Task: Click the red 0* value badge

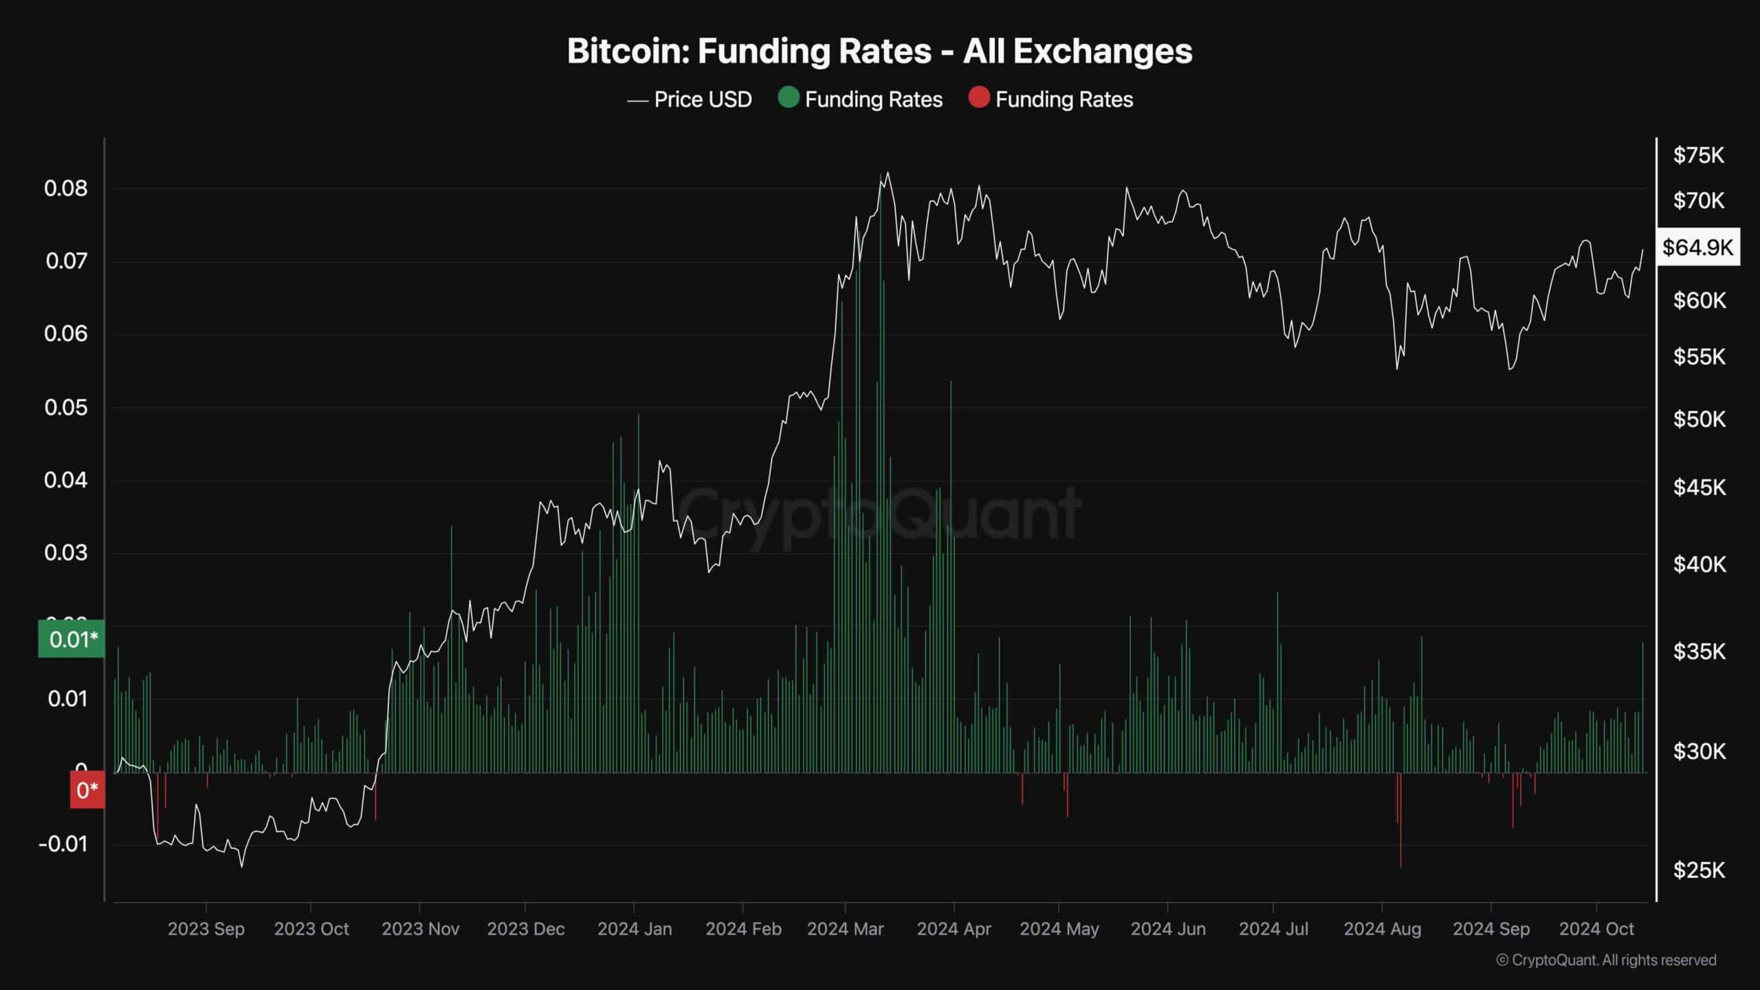Action: click(x=87, y=790)
